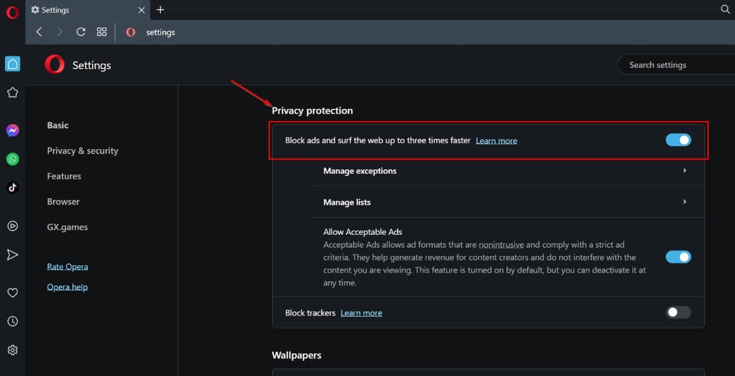The width and height of the screenshot is (735, 376).
Task: Turn off Allow Acceptable Ads
Action: (x=678, y=257)
